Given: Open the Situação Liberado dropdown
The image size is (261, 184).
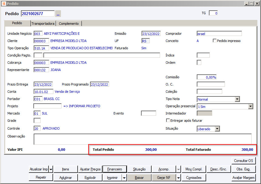Looking at the screenshot, I should click(217, 129).
